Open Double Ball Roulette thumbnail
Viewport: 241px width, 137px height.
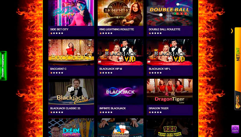tap(170, 13)
